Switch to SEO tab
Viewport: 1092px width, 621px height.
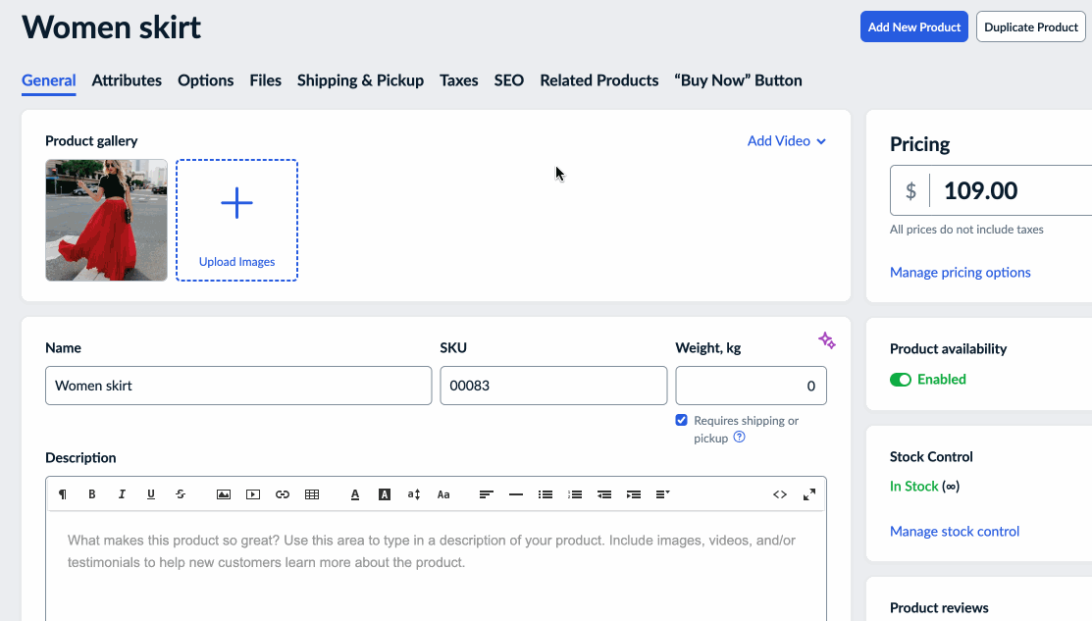click(x=509, y=80)
